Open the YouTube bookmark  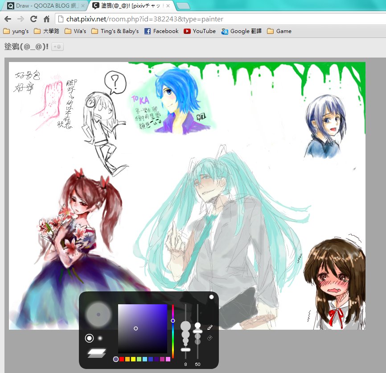(x=200, y=31)
